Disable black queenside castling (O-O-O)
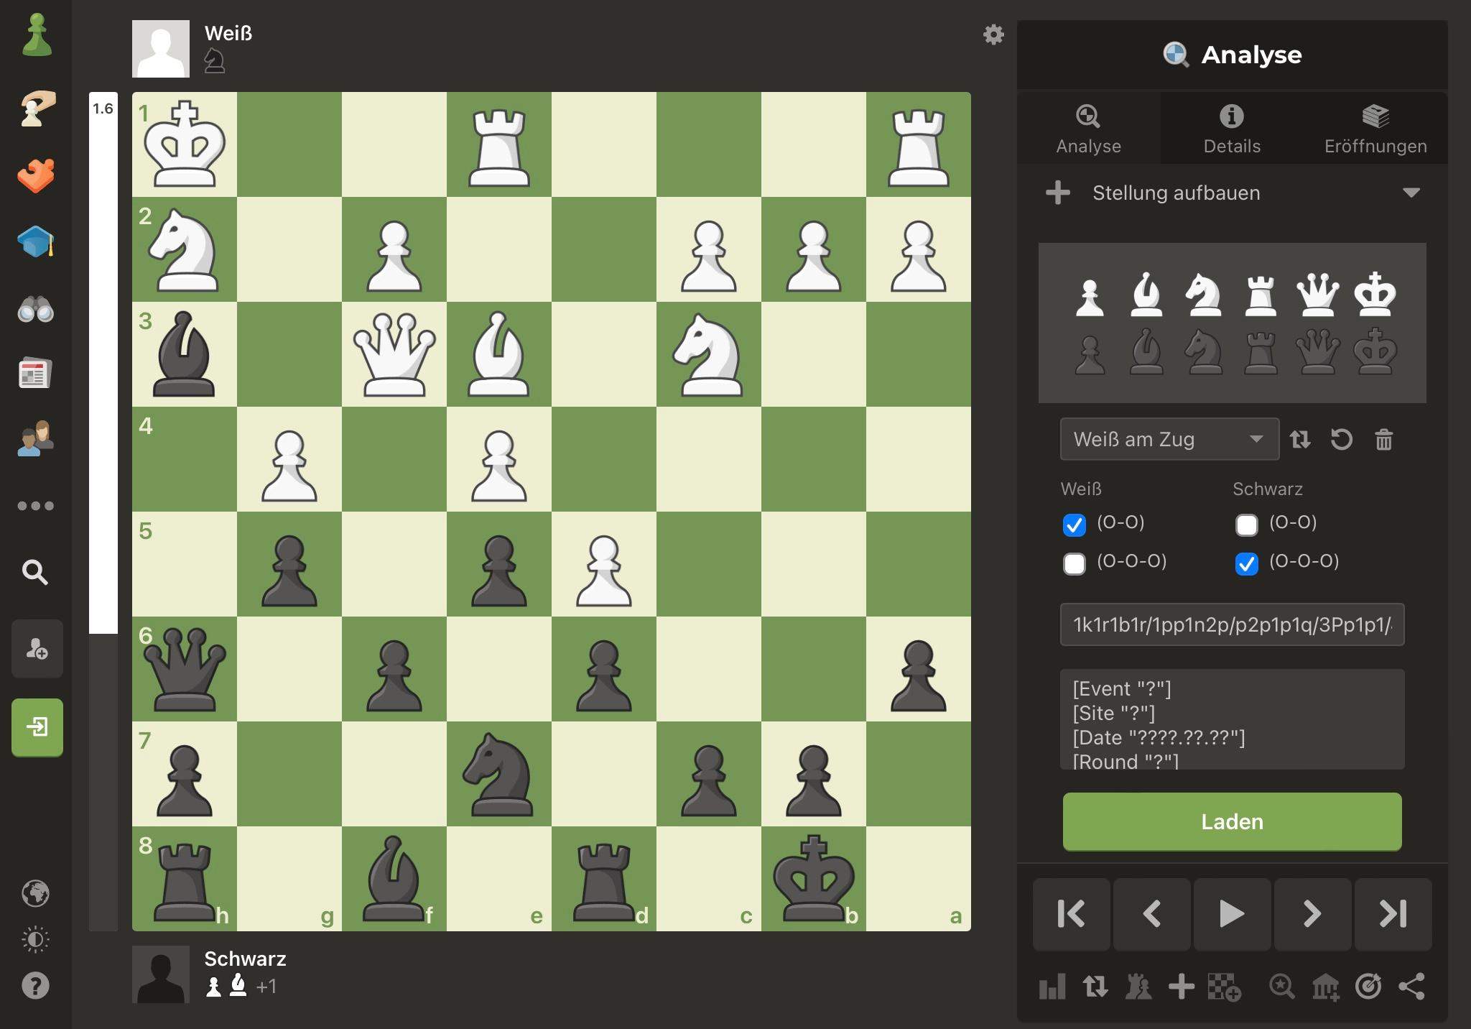Image resolution: width=1471 pixels, height=1029 pixels. point(1248,564)
